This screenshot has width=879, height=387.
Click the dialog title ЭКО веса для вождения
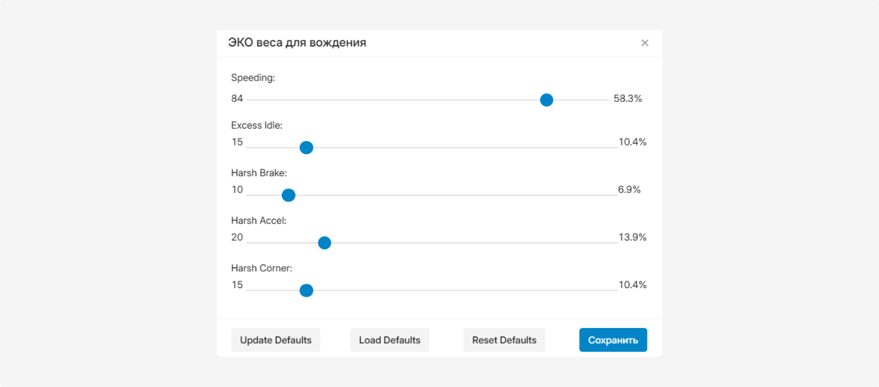click(x=297, y=43)
